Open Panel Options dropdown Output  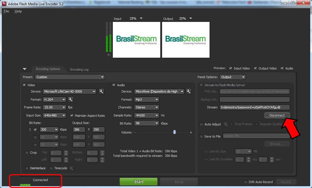(x=232, y=77)
